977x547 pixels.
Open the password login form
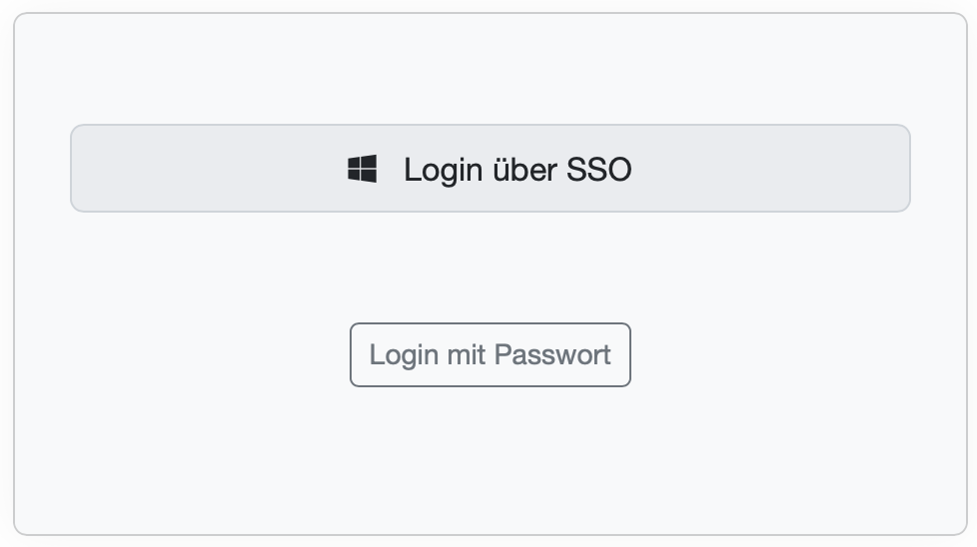click(489, 354)
